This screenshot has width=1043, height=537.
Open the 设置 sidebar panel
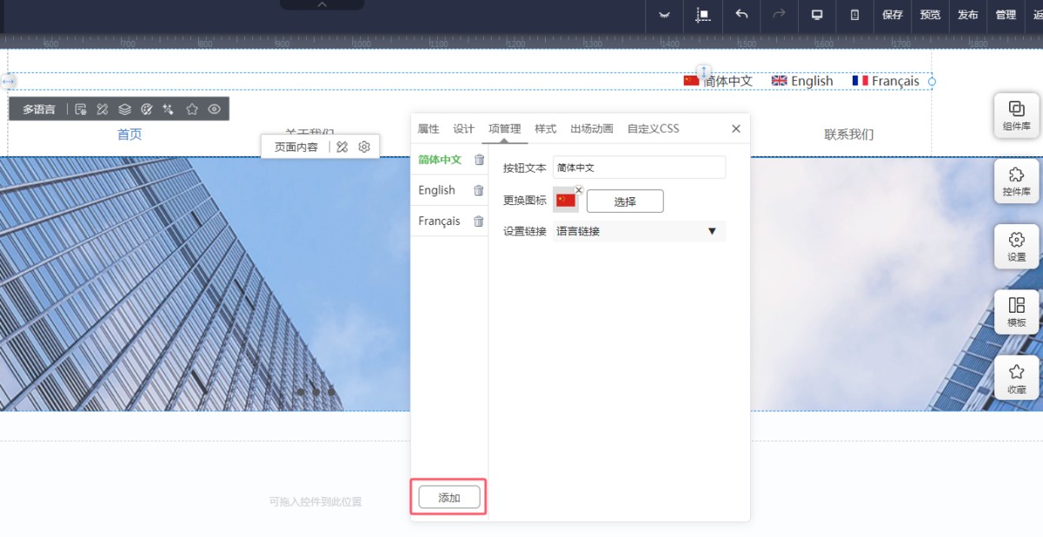tap(1016, 246)
